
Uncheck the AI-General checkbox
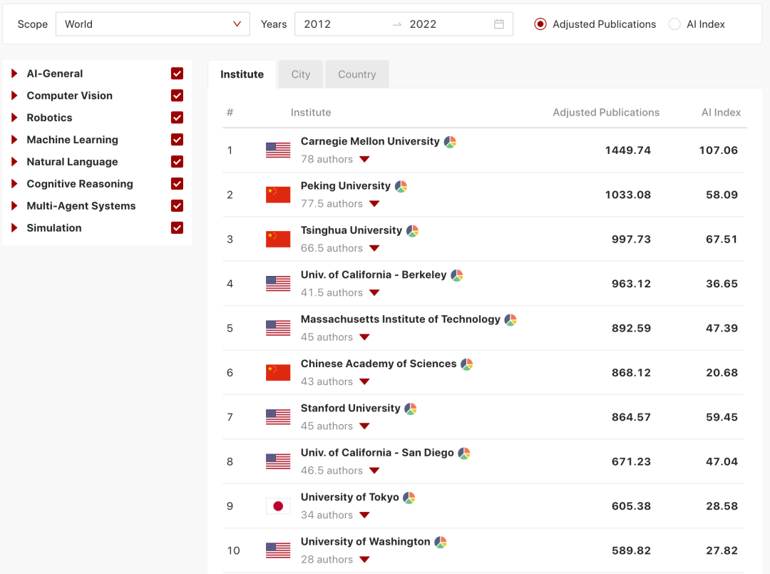coord(178,73)
